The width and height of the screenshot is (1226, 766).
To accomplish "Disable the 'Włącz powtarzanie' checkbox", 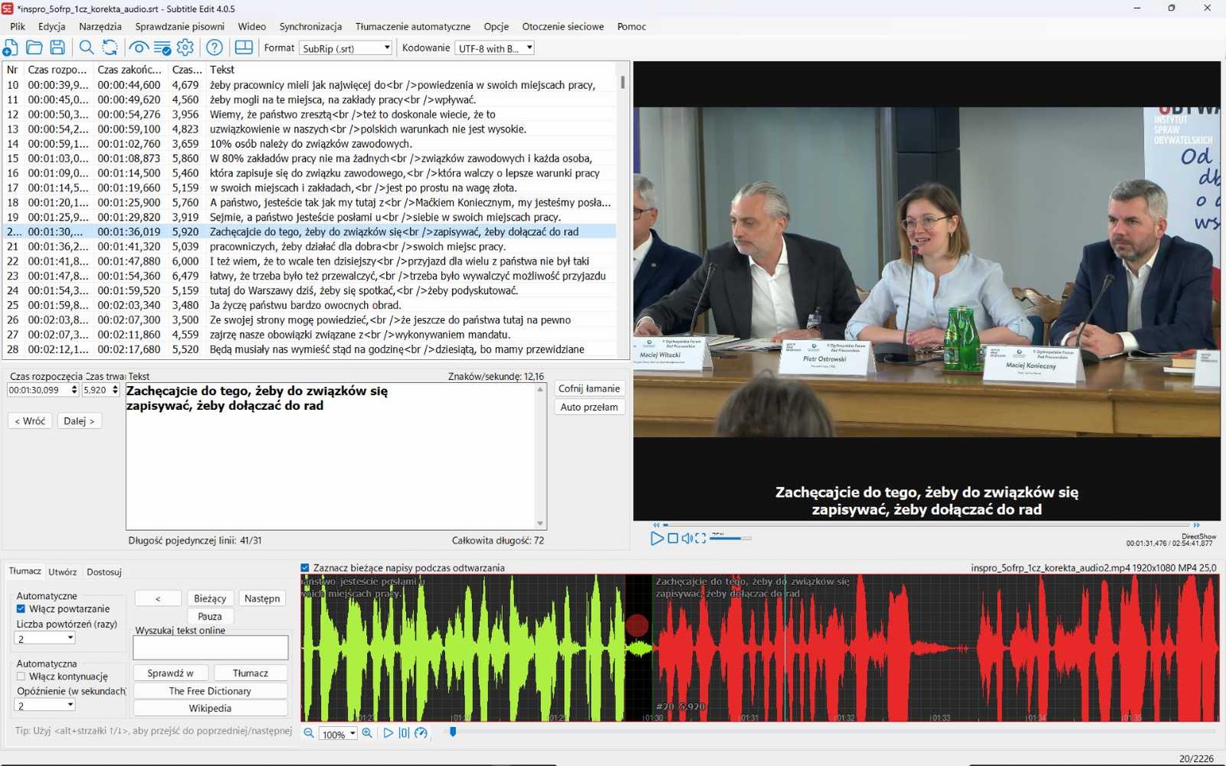I will click(x=21, y=609).
